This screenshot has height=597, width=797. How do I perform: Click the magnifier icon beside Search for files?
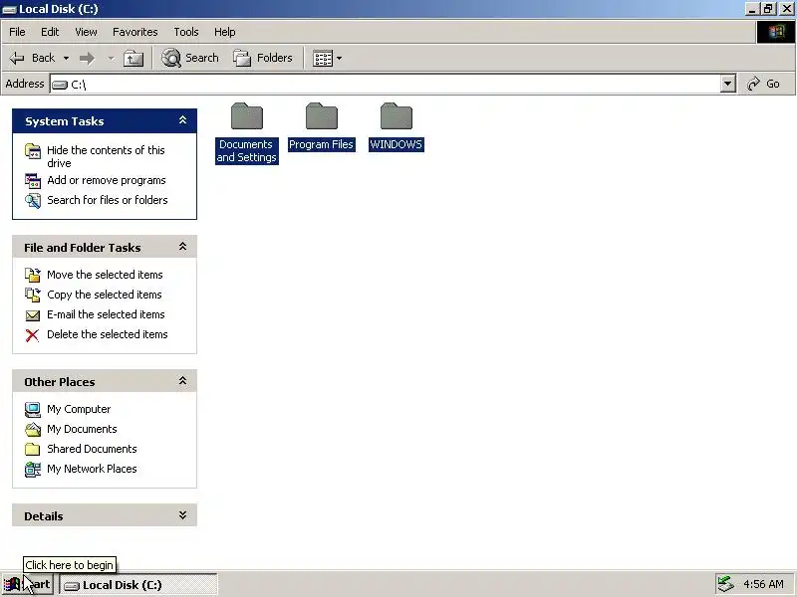[x=33, y=201]
